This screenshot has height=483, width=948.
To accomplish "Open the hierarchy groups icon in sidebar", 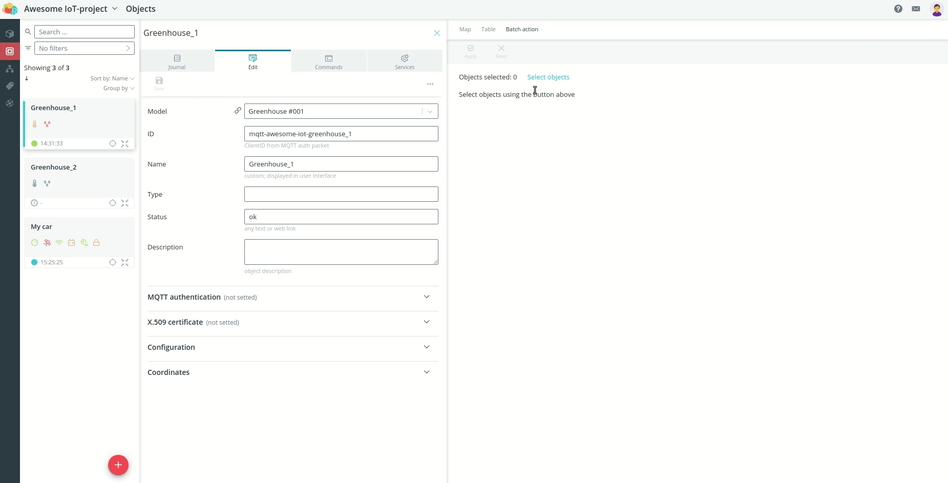I will click(x=10, y=69).
